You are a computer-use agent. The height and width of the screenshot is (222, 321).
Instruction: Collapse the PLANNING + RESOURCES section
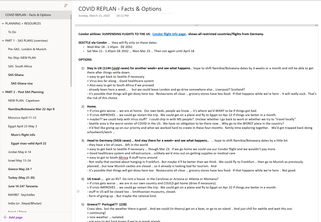coord(3,24)
